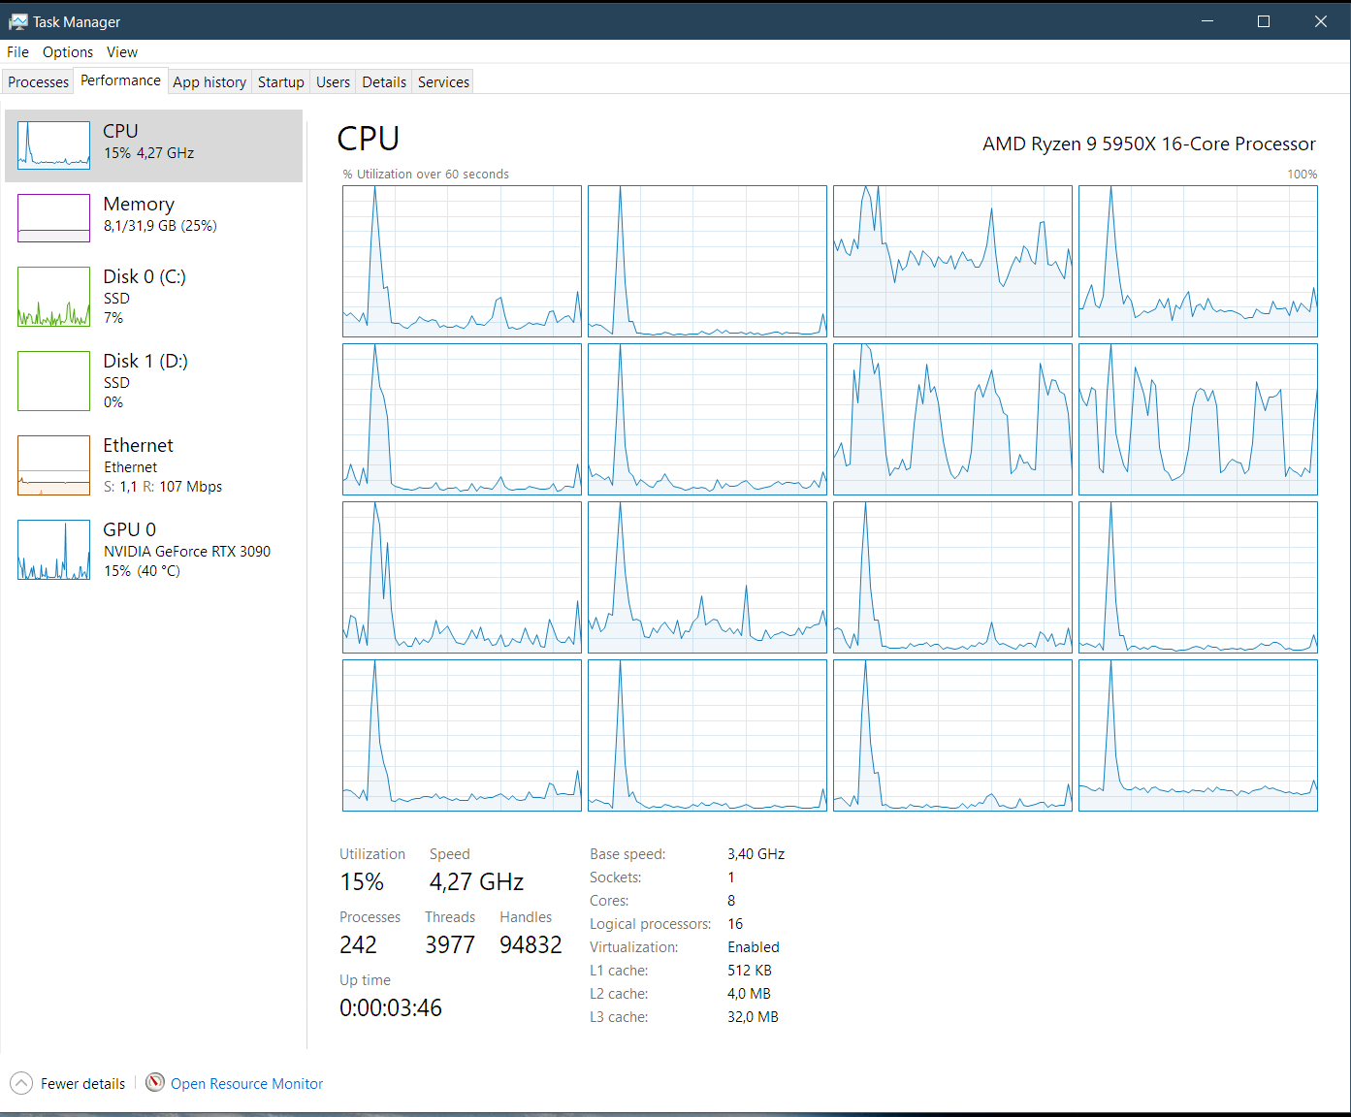Select the Details tab

point(384,82)
